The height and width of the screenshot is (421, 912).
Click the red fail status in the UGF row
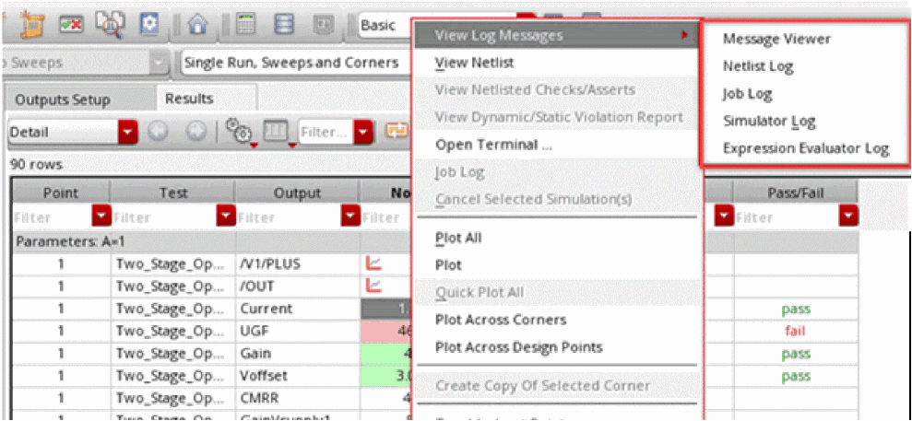(796, 331)
